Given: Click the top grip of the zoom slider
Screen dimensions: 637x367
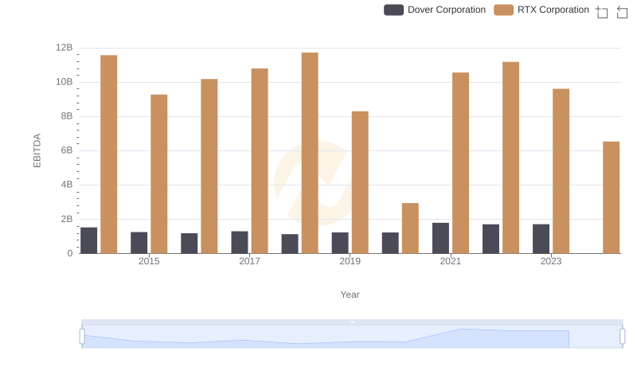Looking at the screenshot, I should tap(352, 322).
